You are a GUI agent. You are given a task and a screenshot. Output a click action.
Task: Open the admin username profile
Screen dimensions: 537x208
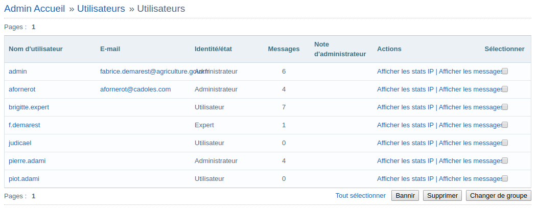[x=18, y=72]
